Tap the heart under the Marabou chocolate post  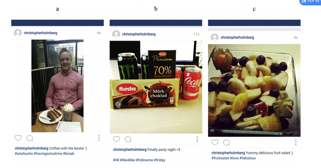click(x=117, y=139)
